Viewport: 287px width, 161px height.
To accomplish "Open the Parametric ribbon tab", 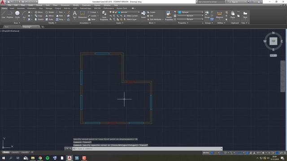I will point(32,8).
